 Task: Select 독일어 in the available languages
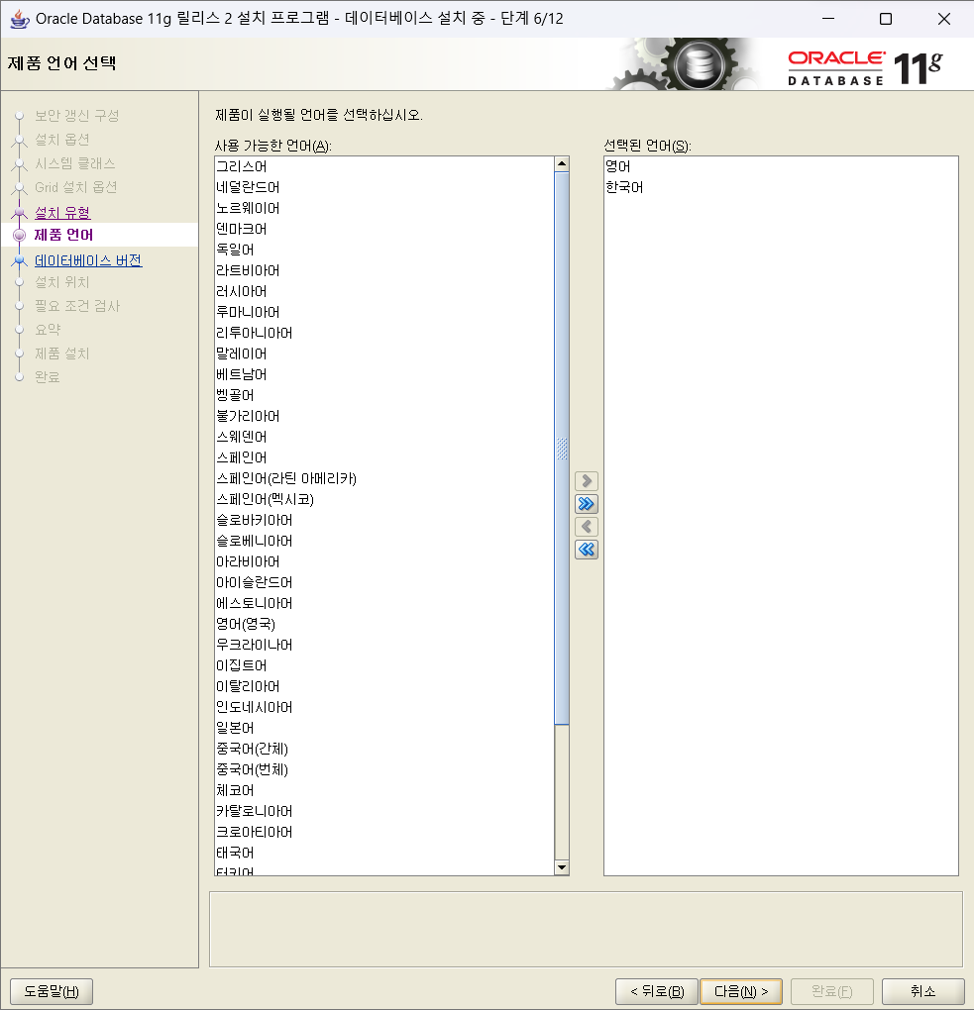click(x=384, y=250)
